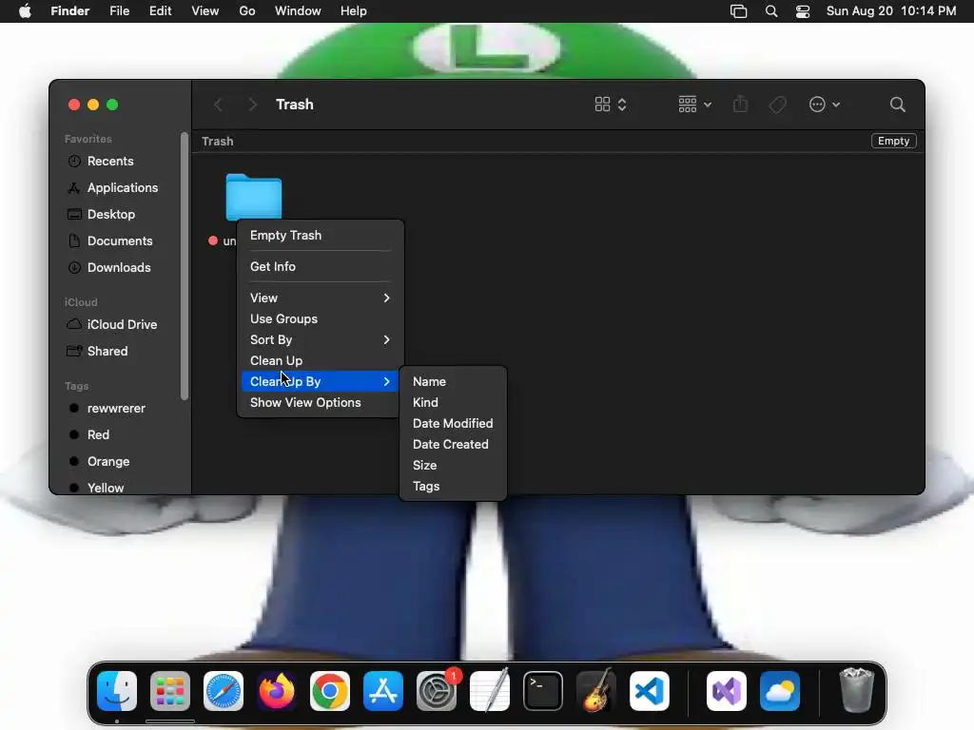Choose Empty Trash from the context menu
974x730 pixels.
(320, 236)
